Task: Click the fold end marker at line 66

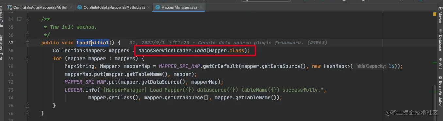Action: coord(27,35)
